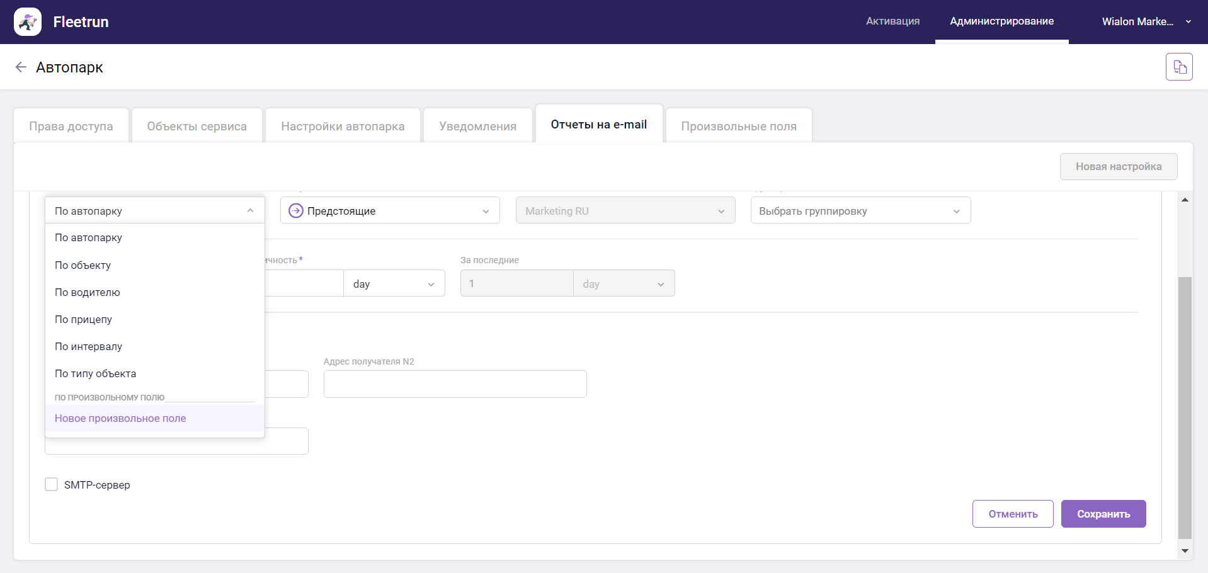1208x573 pixels.
Task: Click the back arrow next to Автопарк
Action: click(21, 67)
